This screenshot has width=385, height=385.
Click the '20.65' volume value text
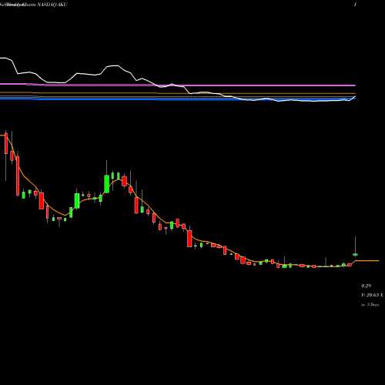click(x=373, y=295)
